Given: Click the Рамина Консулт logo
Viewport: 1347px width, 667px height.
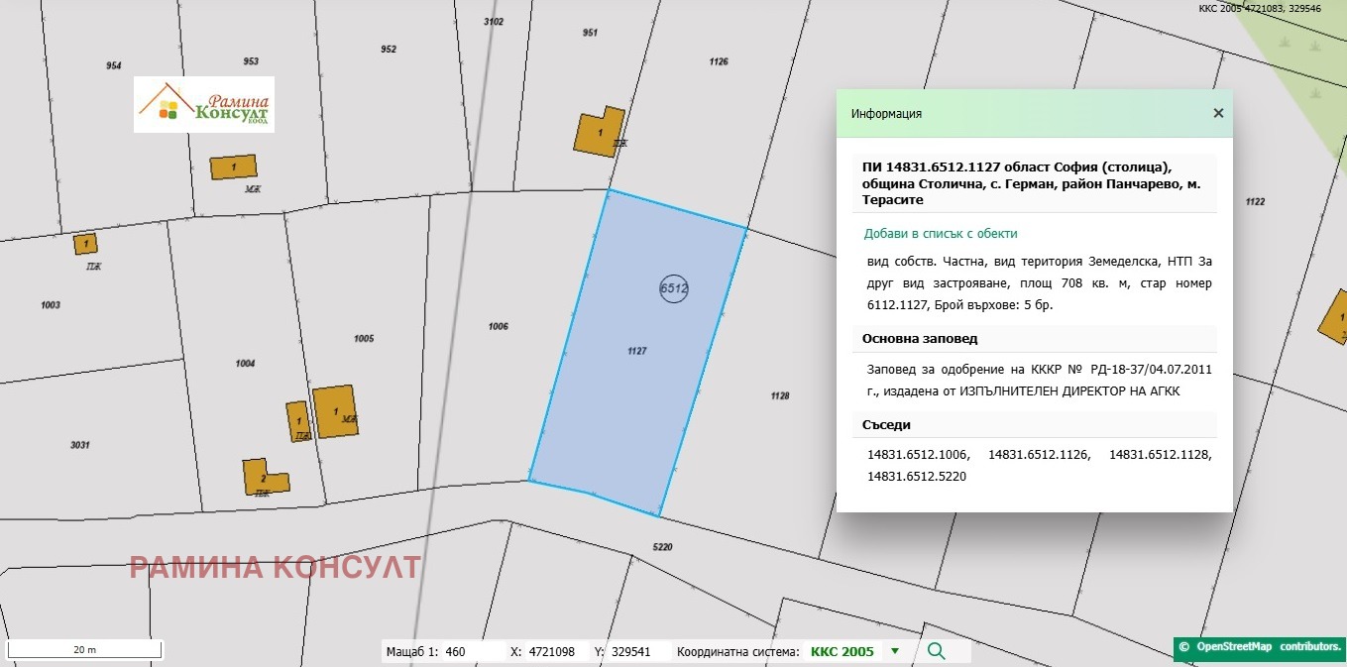Looking at the screenshot, I should [204, 105].
